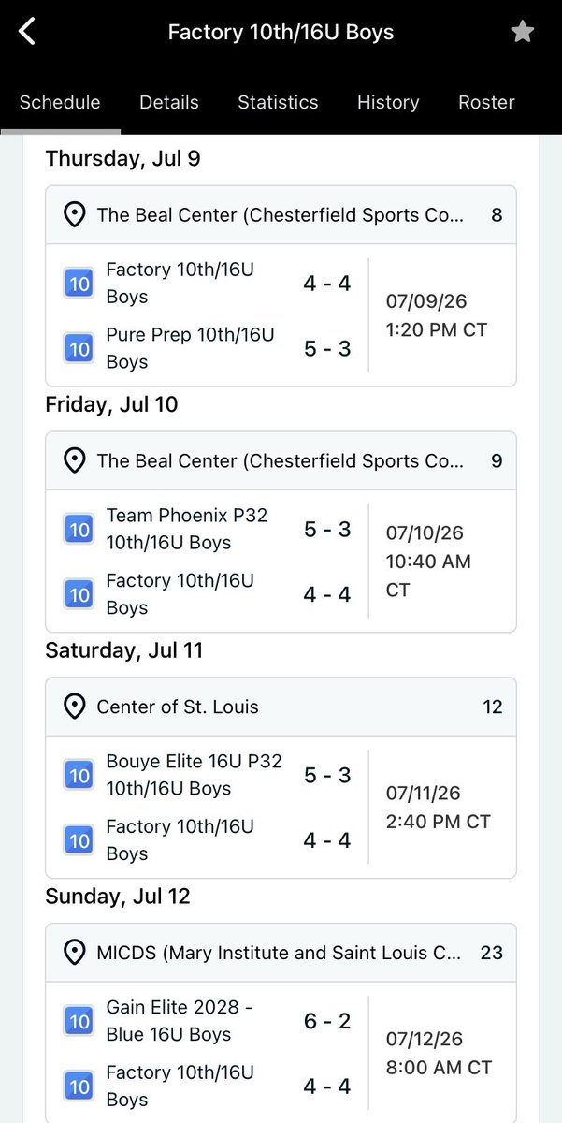Tap the 10 badge beside Gain Elite 2028

(x=79, y=1021)
